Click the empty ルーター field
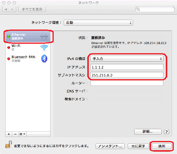This screenshot has width=177, height=154. pyautogui.click(x=127, y=83)
